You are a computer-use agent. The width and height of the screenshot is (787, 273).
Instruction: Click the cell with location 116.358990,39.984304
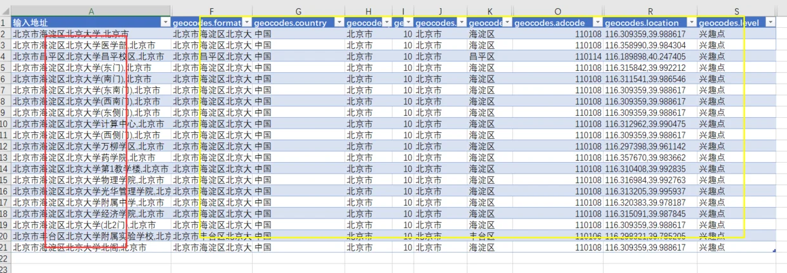point(650,45)
